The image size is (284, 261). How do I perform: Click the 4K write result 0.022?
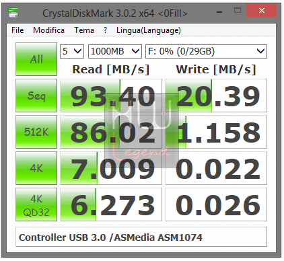click(x=216, y=168)
